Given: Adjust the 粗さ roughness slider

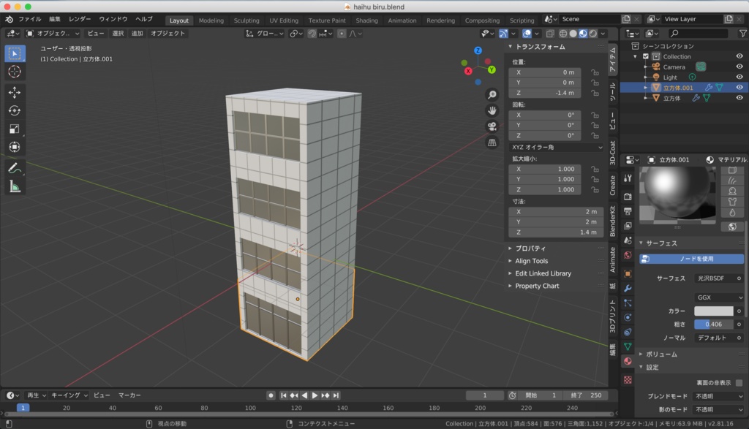Looking at the screenshot, I should tap(713, 324).
